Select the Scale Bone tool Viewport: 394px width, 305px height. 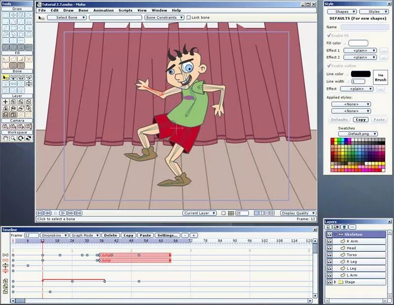pyautogui.click(x=21, y=77)
